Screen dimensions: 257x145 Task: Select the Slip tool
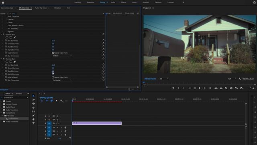click(x=33, y=112)
